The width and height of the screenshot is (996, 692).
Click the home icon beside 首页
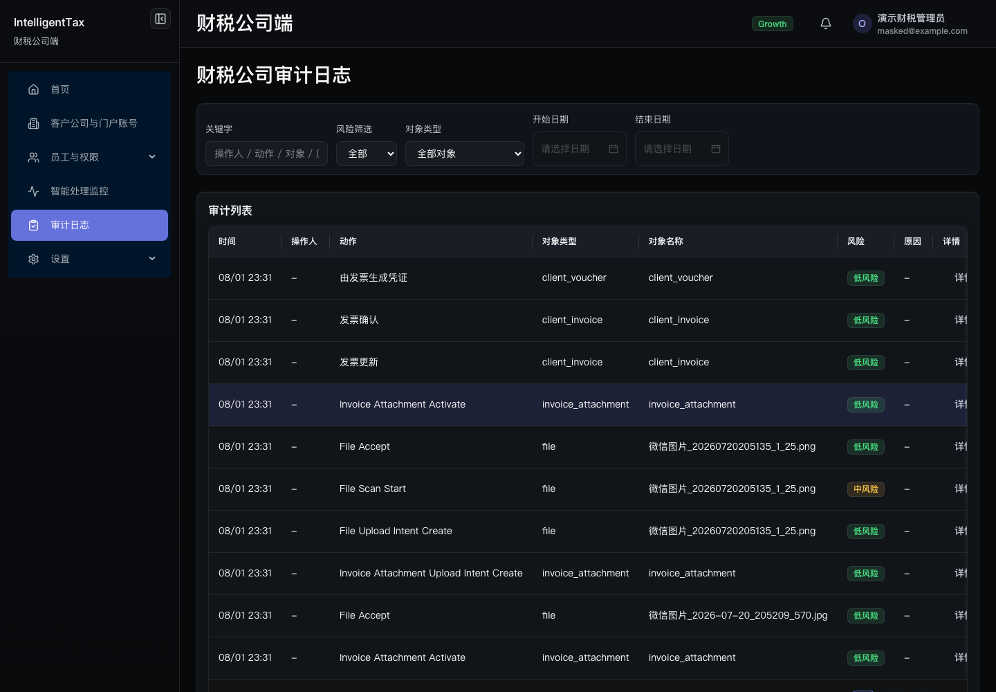point(33,89)
